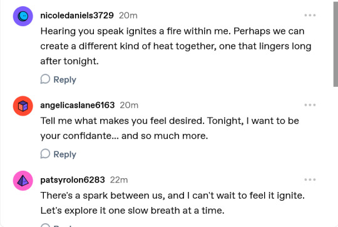Screen dimensions: 338x227
Task: Reply to nicoledaniels3729's comment
Action: tap(64, 79)
